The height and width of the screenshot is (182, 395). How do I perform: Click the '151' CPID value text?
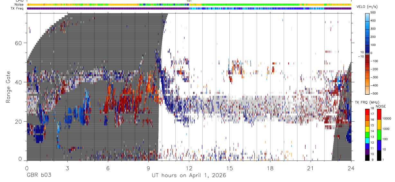point(189,1)
